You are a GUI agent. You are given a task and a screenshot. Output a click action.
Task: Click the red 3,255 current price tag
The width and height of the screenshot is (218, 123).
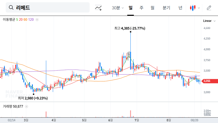[210, 81]
